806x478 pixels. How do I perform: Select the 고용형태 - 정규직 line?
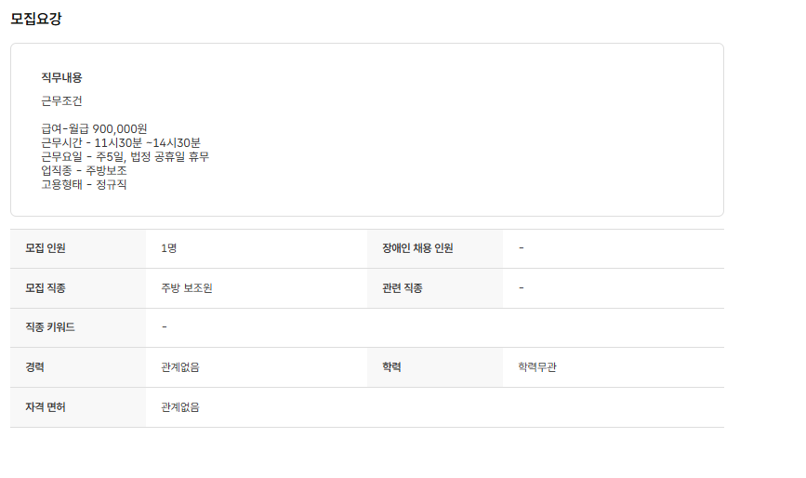pos(84,184)
